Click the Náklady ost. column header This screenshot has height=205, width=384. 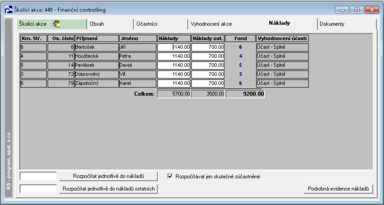pyautogui.click(x=208, y=39)
